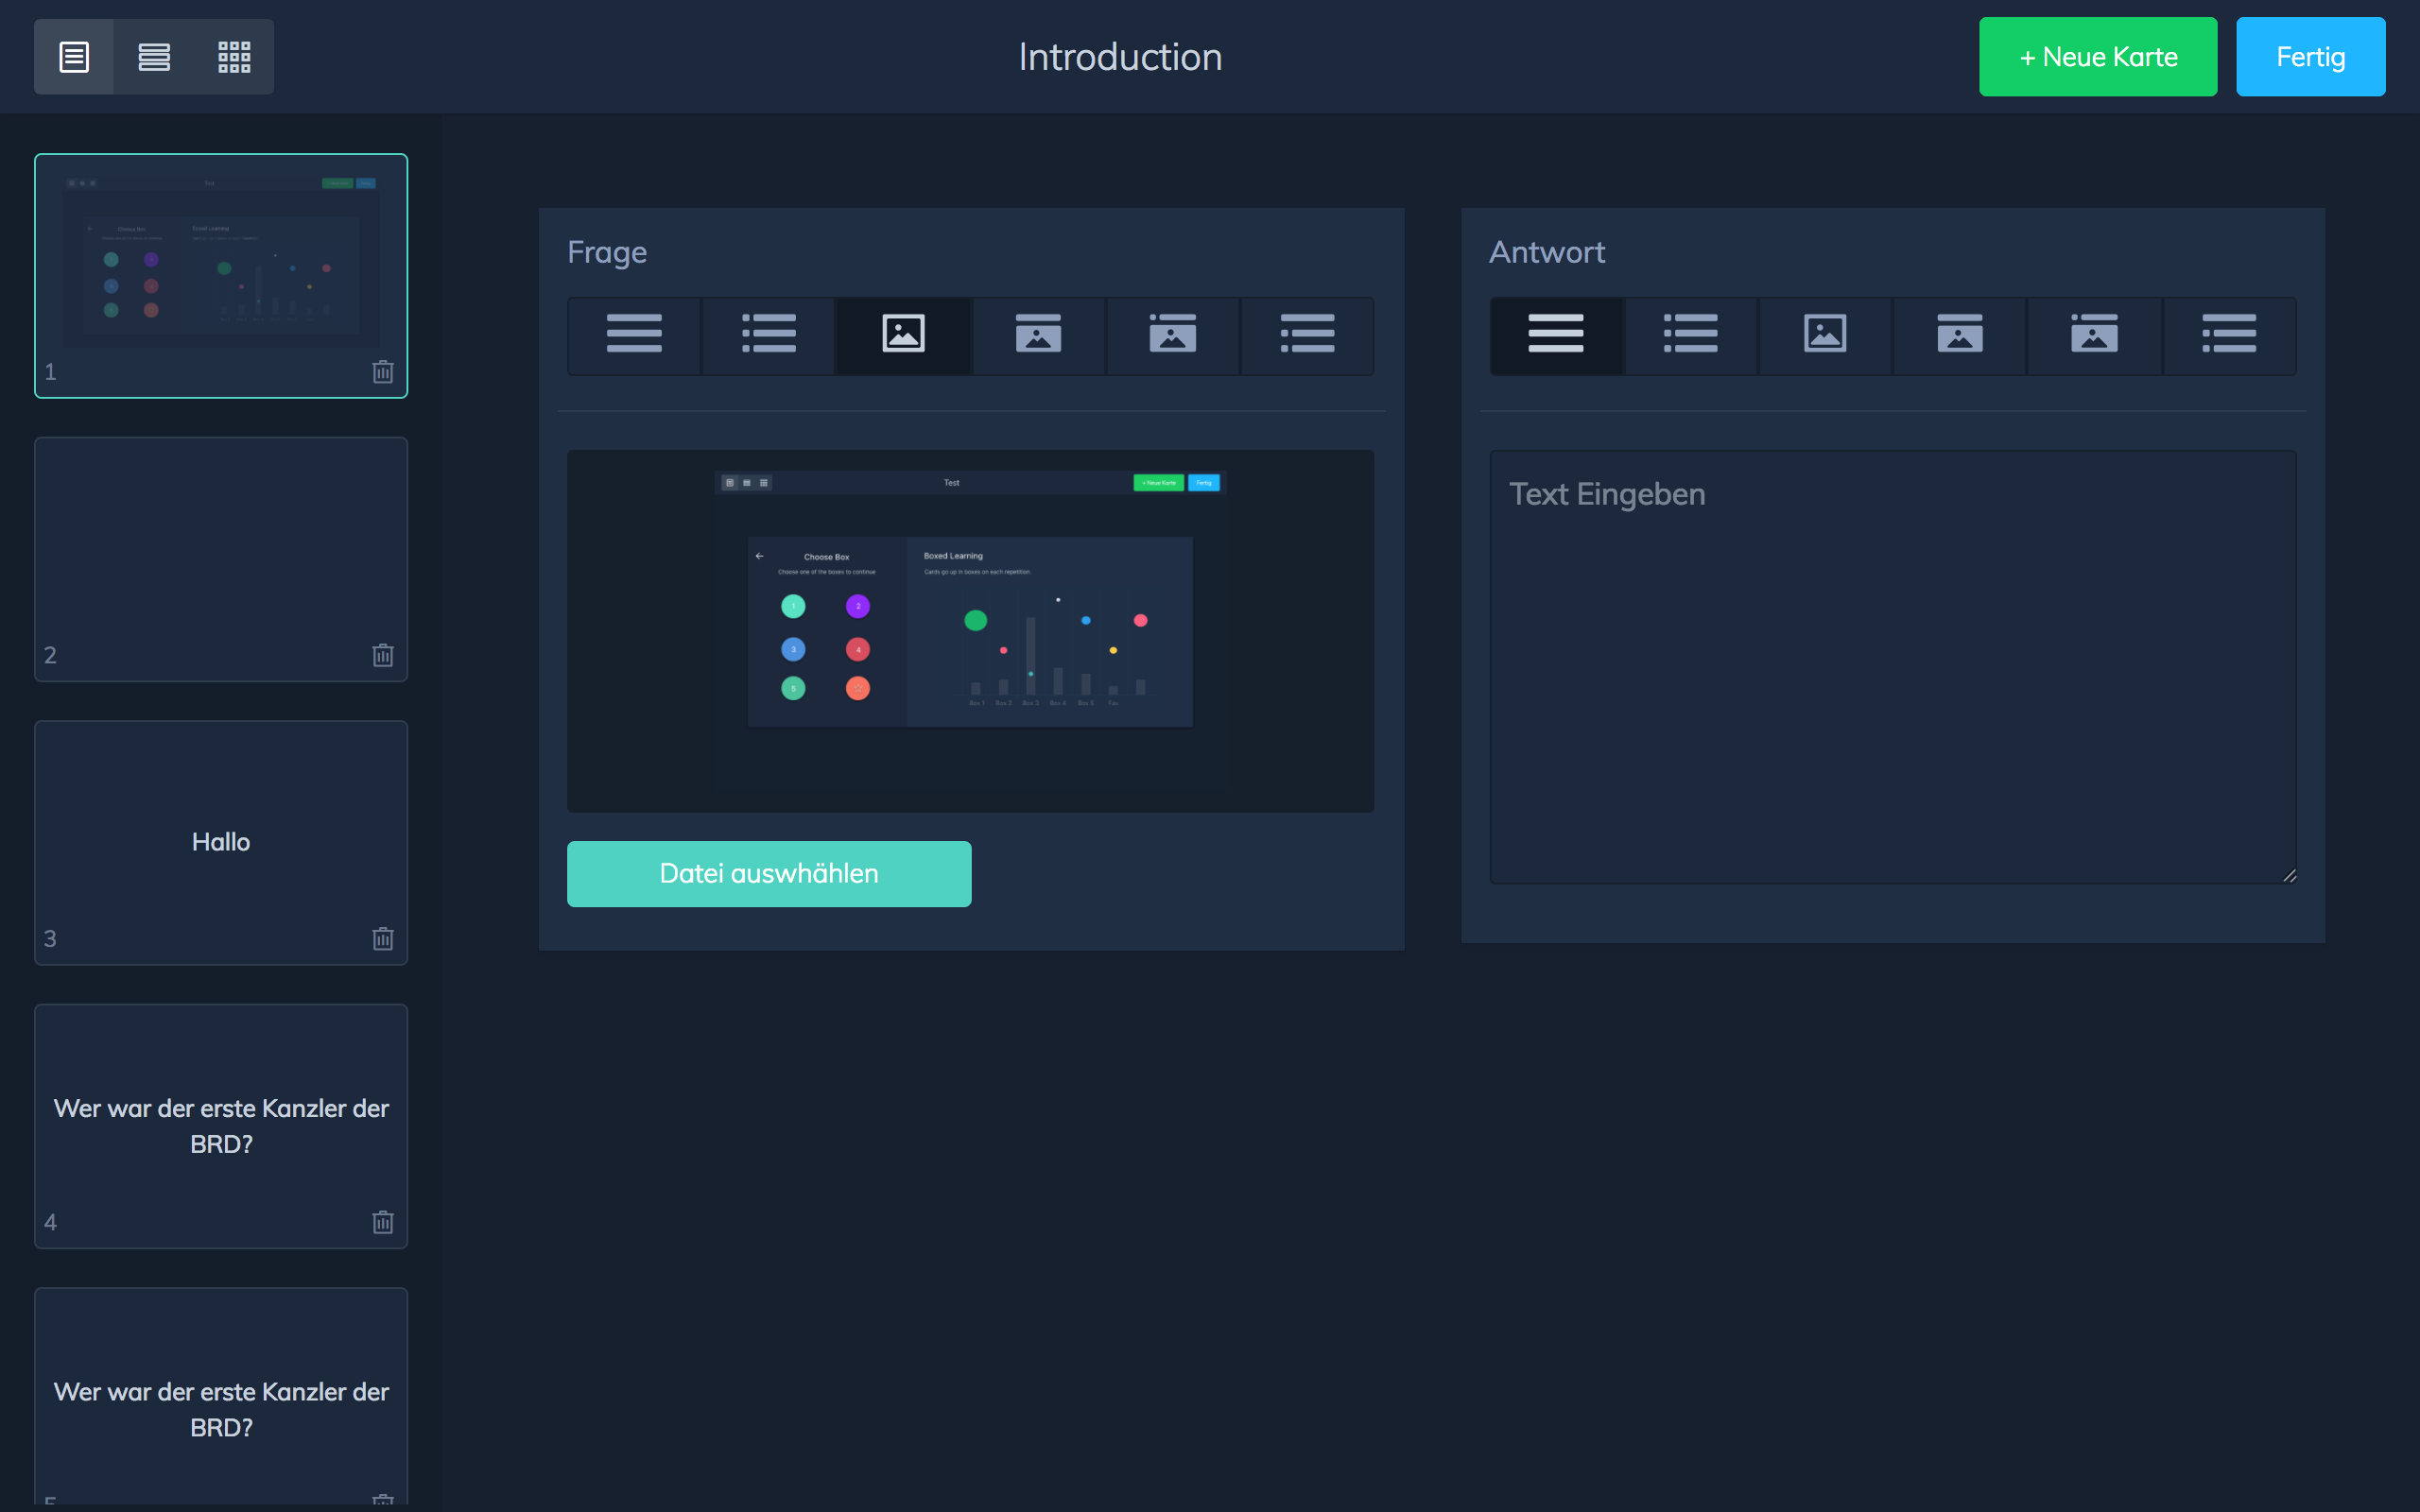Select bullet list layout for Antwort

pos(1690,334)
